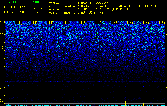
Task: Click the meteor count label
Action: pyautogui.click(x=38, y=8)
